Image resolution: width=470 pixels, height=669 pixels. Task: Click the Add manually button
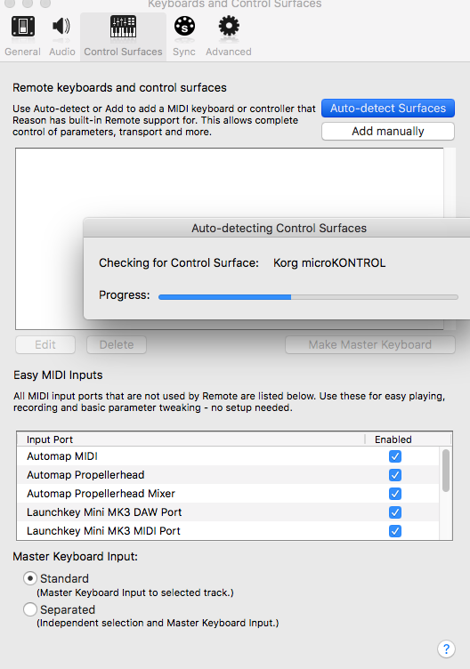387,131
